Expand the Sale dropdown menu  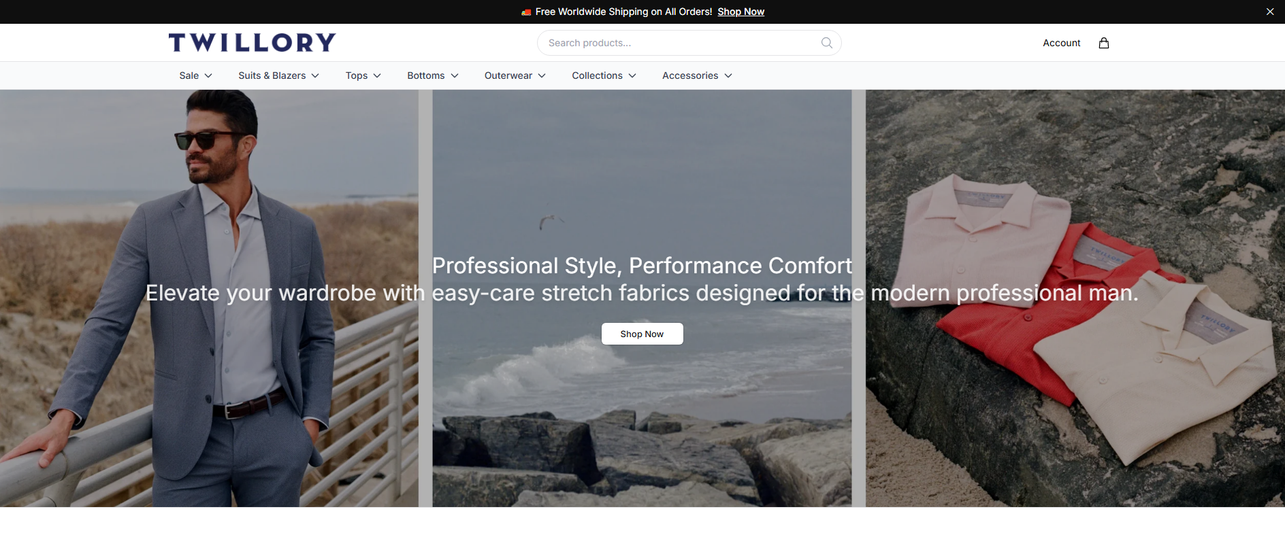(196, 75)
